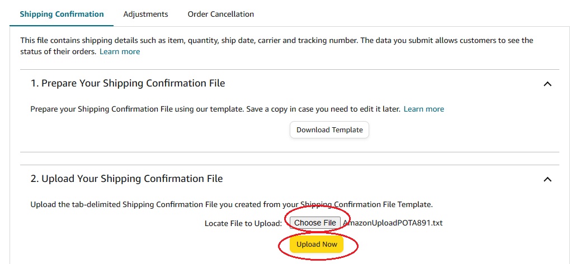
Task: Click the Locate File to Upload label
Action: (243, 223)
